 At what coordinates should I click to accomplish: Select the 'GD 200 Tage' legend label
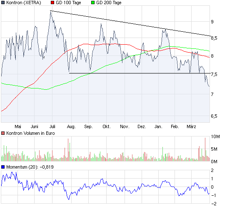click(109, 3)
